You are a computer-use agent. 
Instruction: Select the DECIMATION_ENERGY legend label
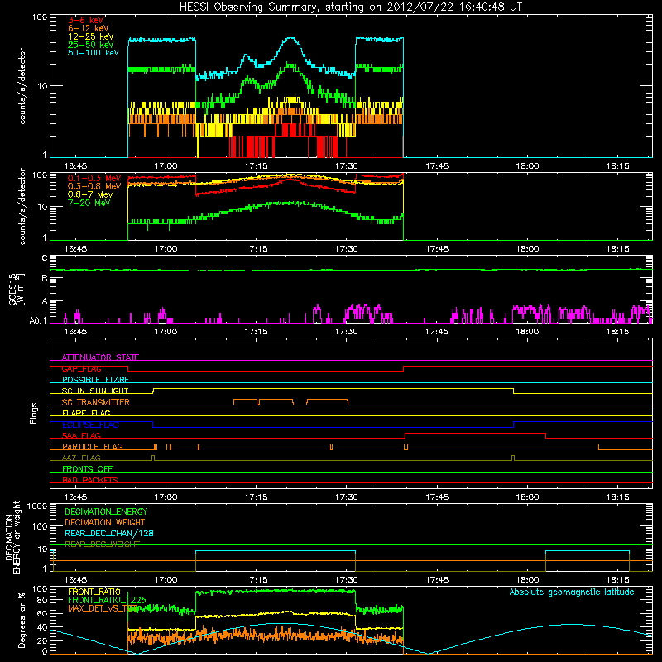(106, 511)
